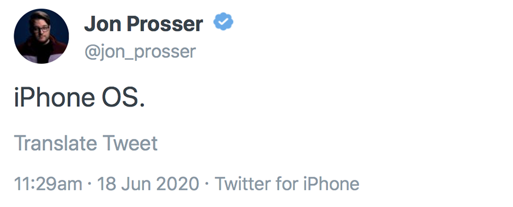
Task: Click the year 2020 in the tweet date
Action: (177, 184)
